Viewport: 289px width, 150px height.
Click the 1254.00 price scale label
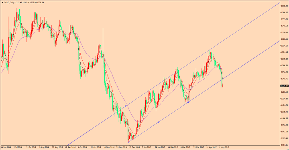[285, 72]
